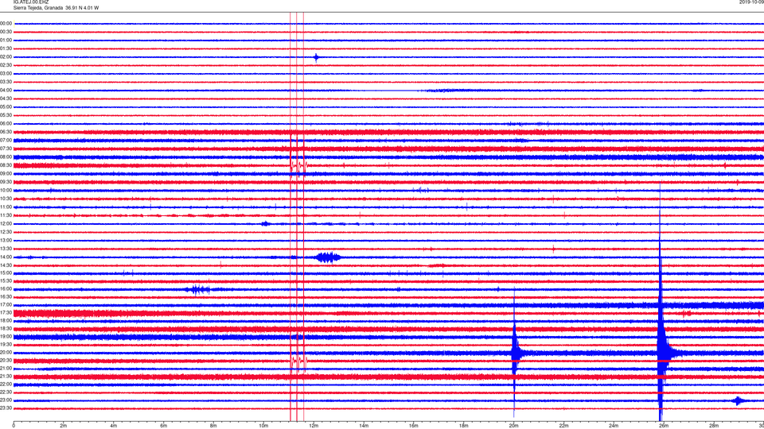This screenshot has height=429, width=764.
Task: Click the 13:30 time label
Action: pyautogui.click(x=6, y=249)
